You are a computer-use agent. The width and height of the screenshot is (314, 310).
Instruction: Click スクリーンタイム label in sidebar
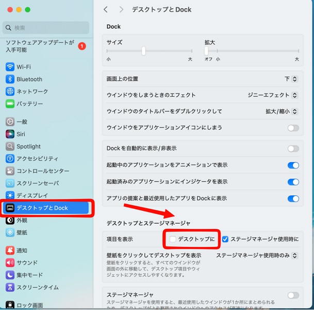point(38,287)
